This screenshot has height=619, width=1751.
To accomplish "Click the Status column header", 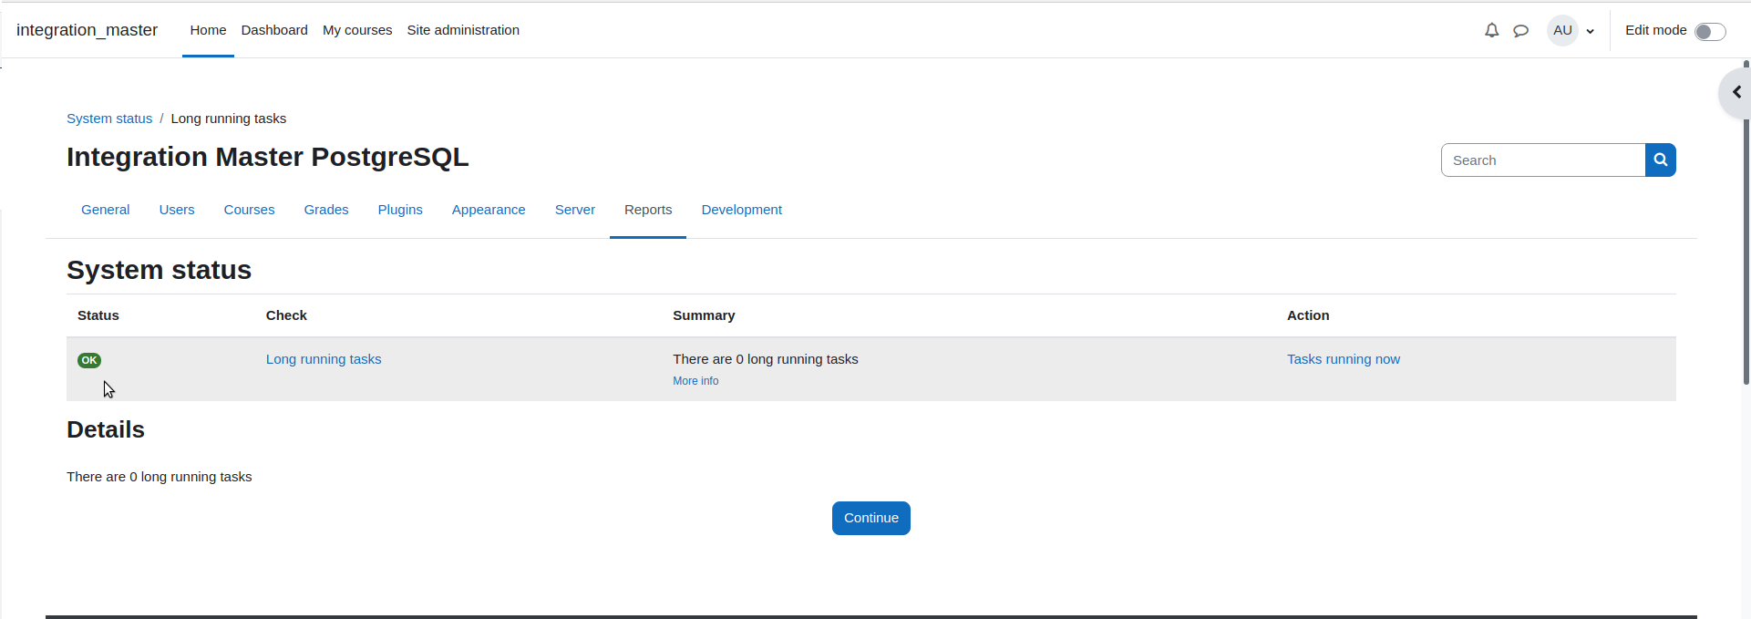I will point(98,315).
